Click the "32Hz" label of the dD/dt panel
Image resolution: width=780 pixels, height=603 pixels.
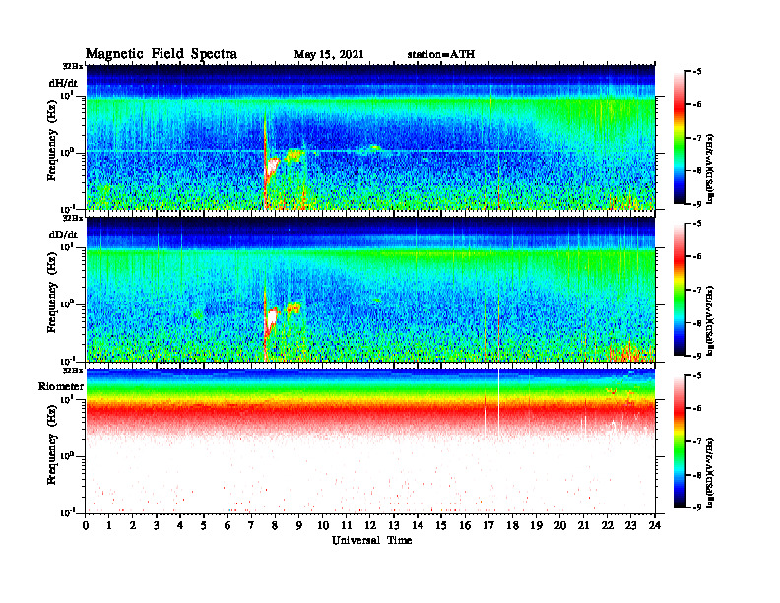[72, 218]
